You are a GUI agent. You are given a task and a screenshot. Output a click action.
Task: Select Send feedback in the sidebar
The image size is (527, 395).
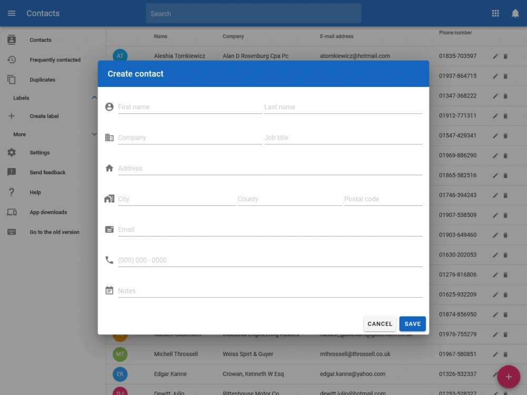tap(47, 172)
